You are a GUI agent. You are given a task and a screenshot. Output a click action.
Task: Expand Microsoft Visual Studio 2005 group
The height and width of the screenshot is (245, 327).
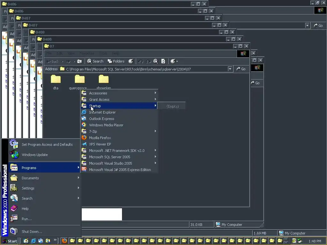119,163
